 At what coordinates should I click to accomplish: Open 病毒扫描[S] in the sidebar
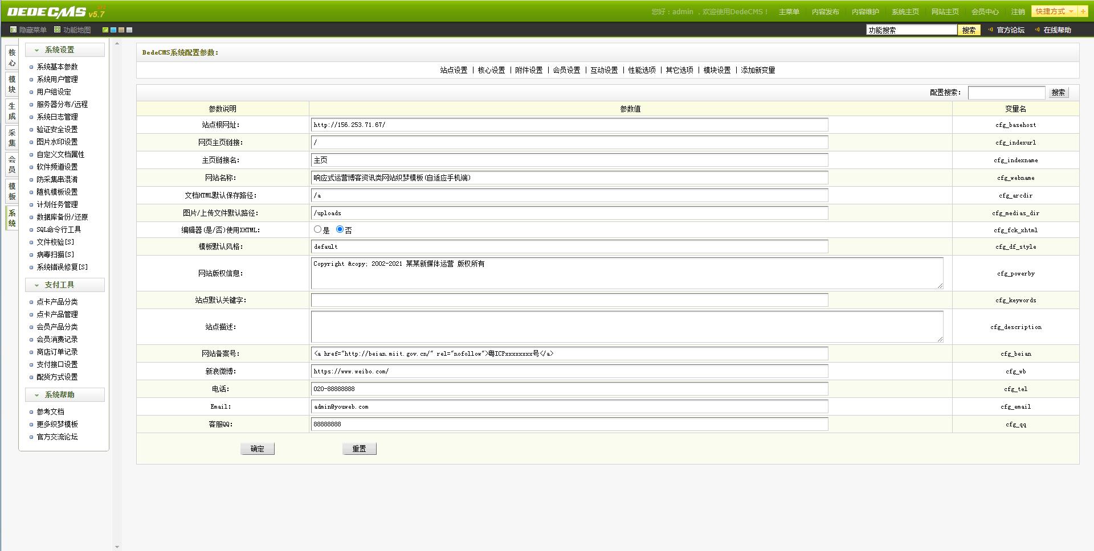(x=55, y=254)
